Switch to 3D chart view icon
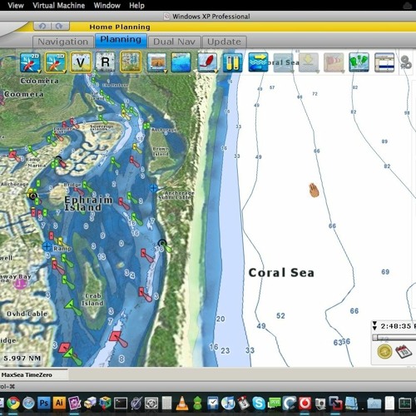This screenshot has height=416, width=416. coord(56,62)
